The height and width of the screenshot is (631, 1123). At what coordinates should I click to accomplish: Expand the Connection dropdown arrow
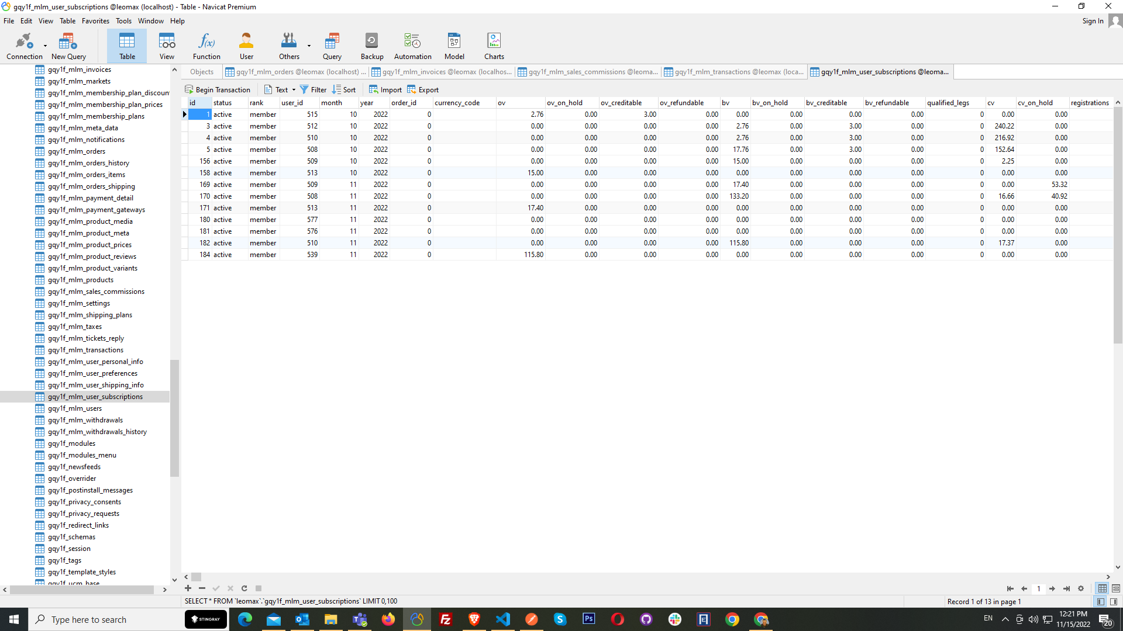point(45,46)
